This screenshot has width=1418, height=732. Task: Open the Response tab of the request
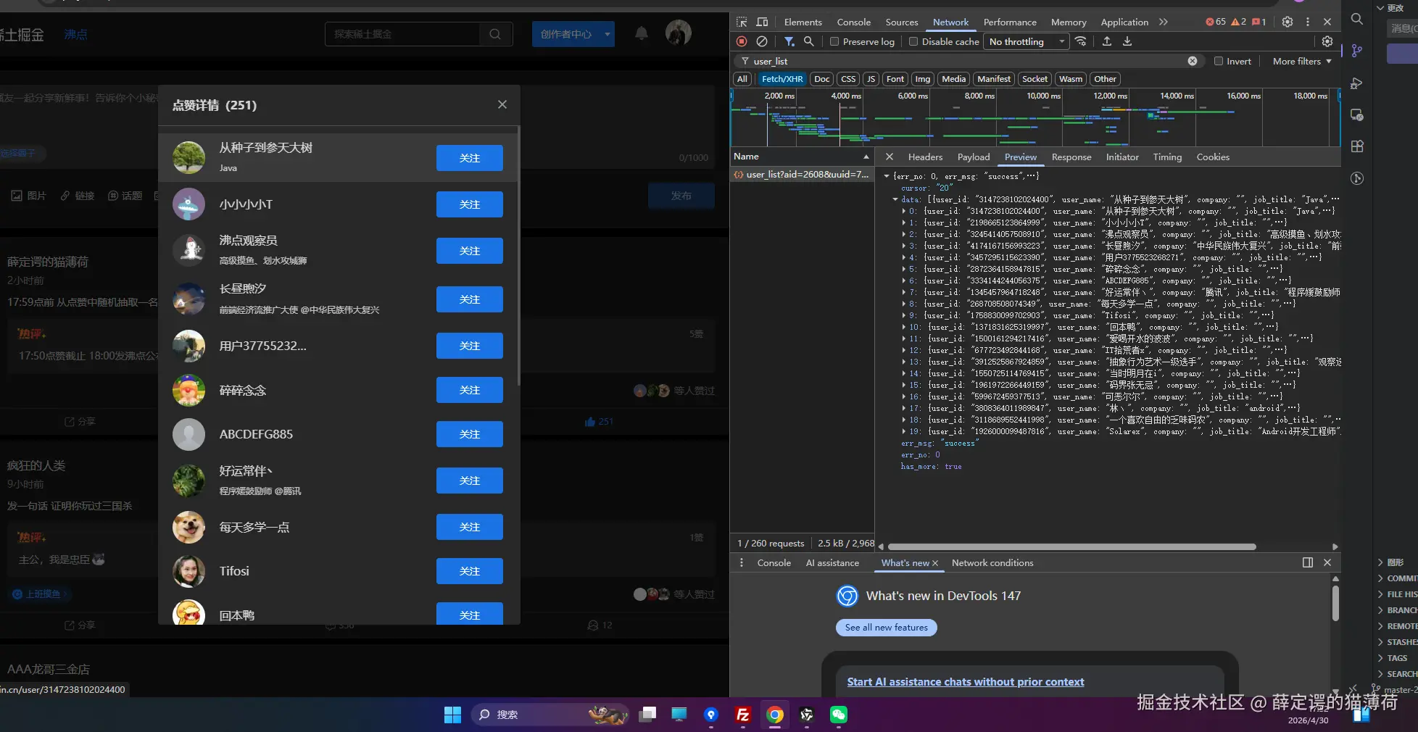(1071, 157)
